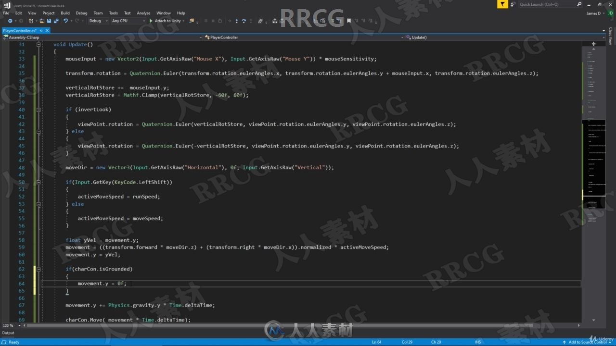This screenshot has width=616, height=346.
Task: Open the notifications flag icon
Action: pyautogui.click(x=502, y=4)
